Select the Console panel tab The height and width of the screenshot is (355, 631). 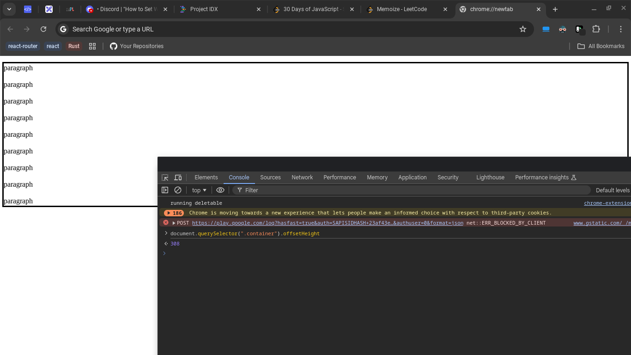pyautogui.click(x=239, y=177)
